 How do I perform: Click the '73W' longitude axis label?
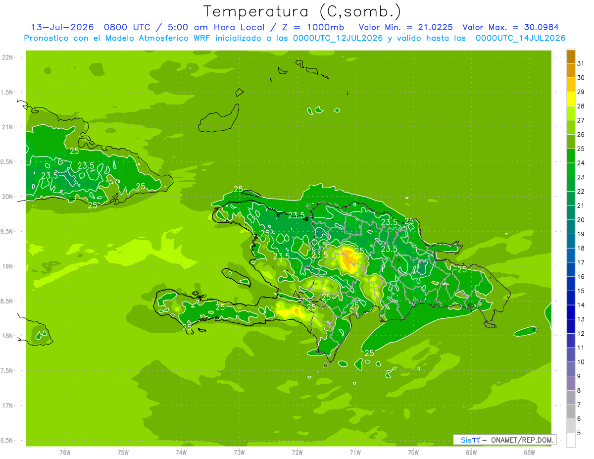[x=239, y=453]
